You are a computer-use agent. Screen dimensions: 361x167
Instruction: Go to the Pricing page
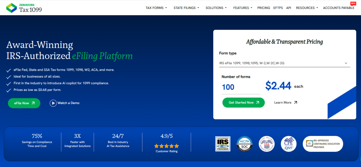point(264,8)
